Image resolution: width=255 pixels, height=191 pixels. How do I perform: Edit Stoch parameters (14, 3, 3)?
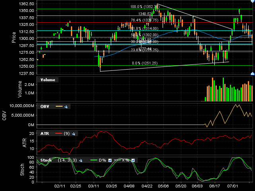(67, 160)
